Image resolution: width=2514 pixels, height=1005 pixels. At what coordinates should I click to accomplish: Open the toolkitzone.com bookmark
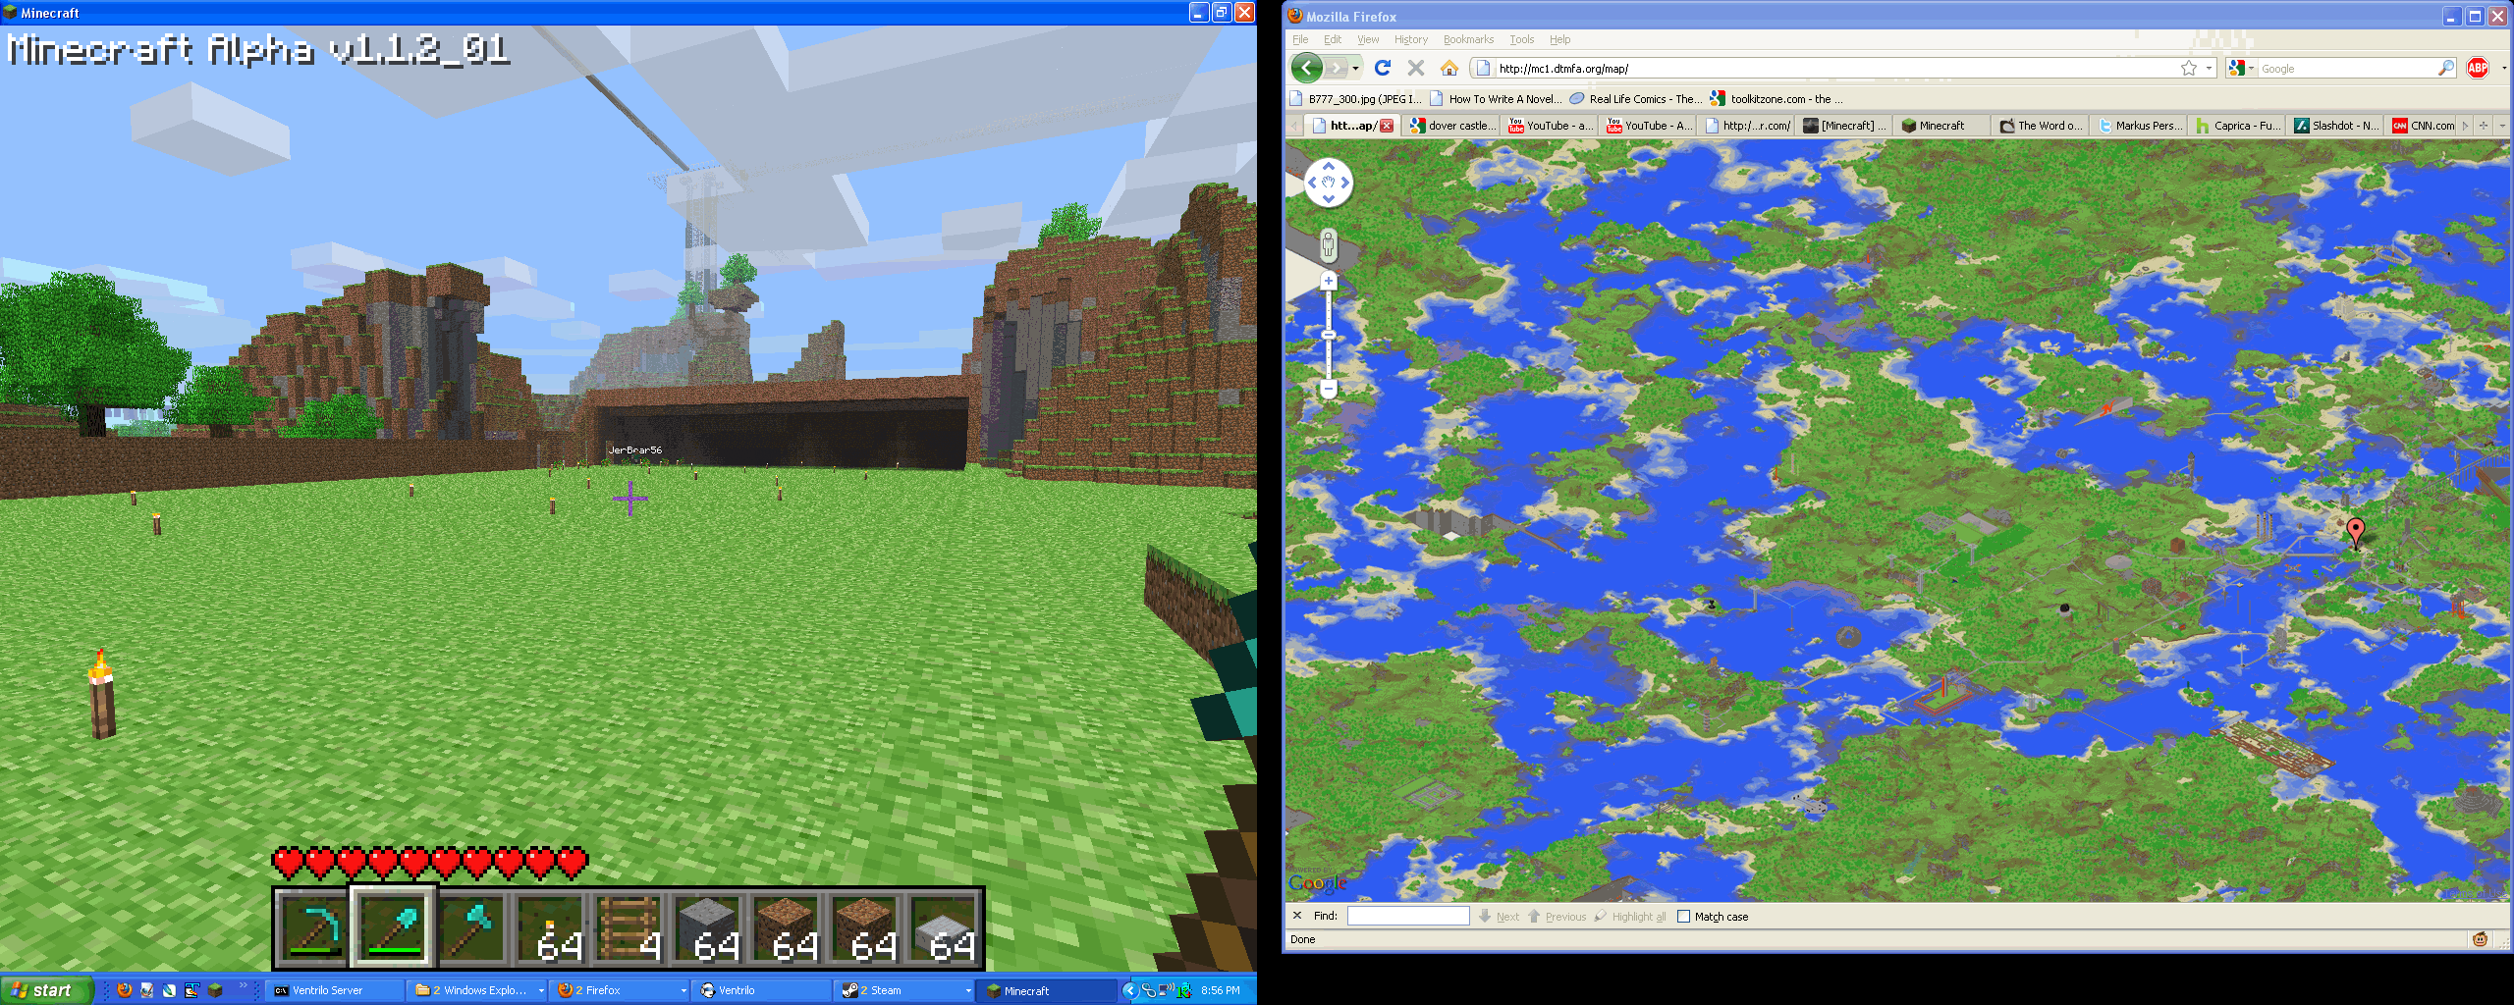click(1776, 99)
